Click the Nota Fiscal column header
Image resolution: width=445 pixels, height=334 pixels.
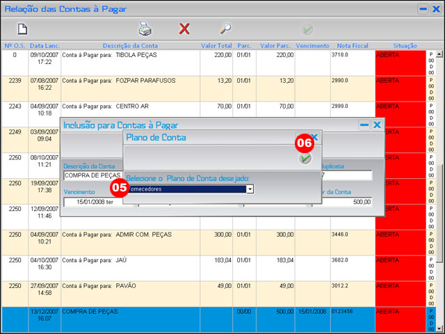coord(352,45)
